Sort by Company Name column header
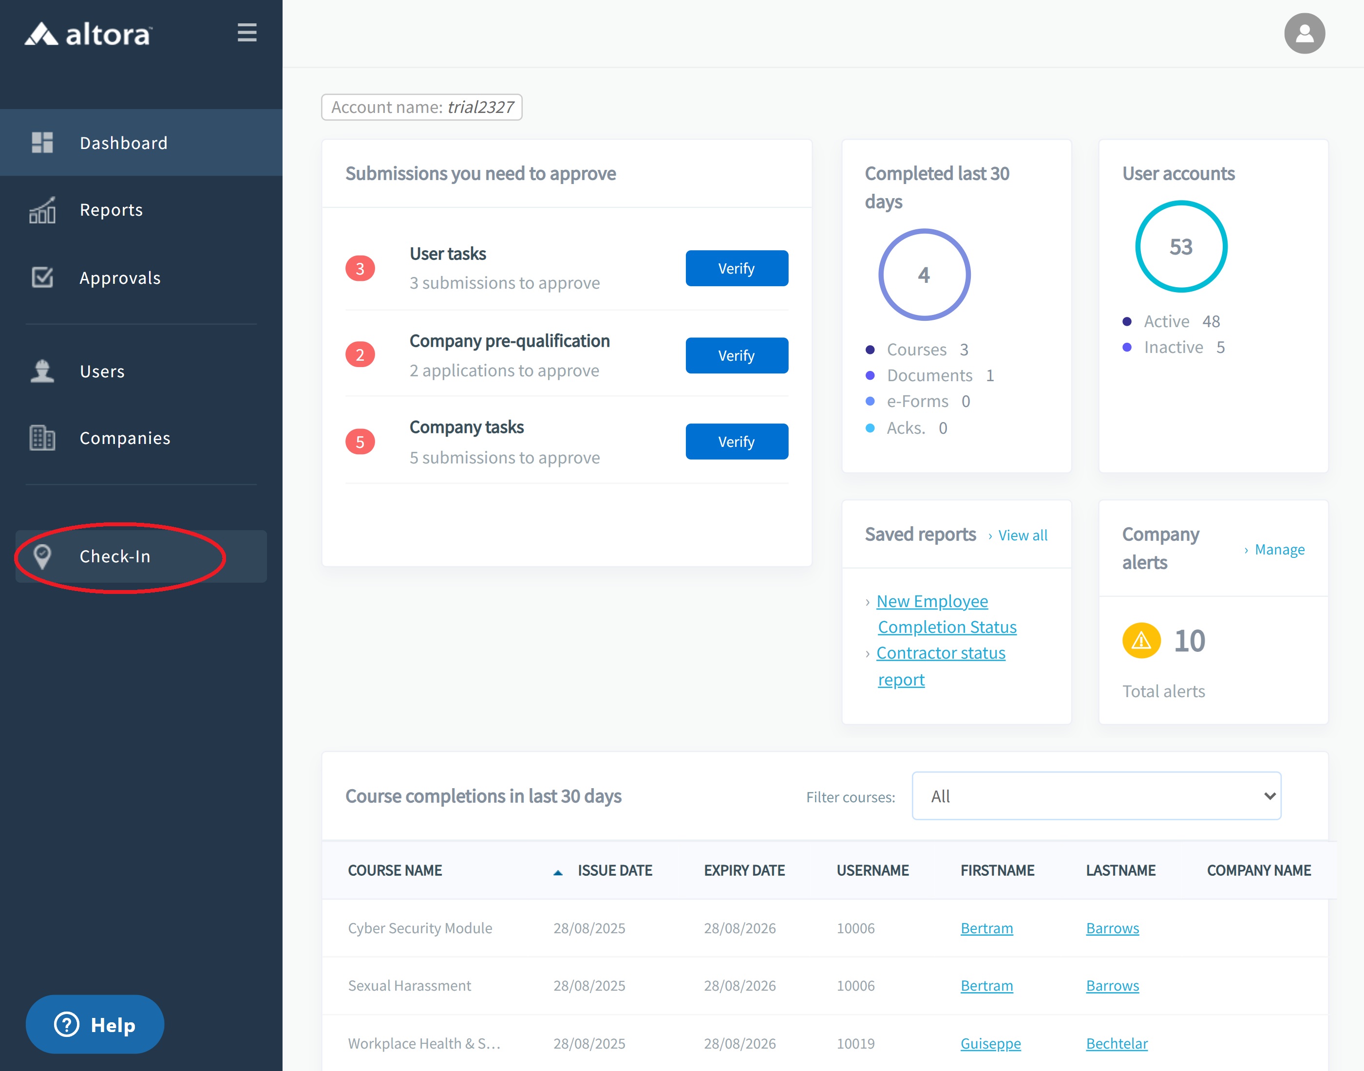 1259,870
